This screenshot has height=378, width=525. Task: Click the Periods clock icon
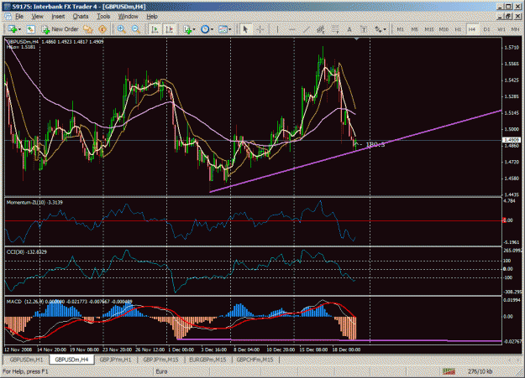(x=205, y=29)
